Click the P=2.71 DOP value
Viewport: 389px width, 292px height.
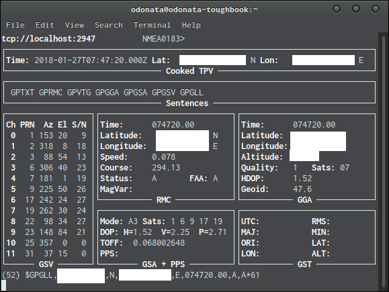click(213, 232)
